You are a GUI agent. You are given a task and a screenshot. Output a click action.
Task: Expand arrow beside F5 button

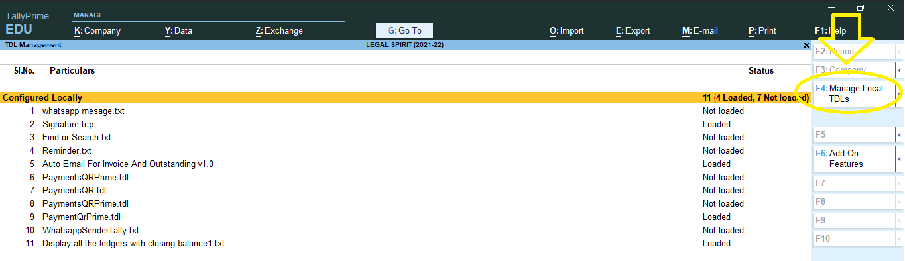[x=900, y=134]
